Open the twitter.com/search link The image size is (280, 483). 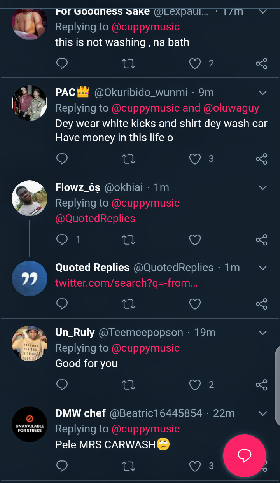[126, 283]
